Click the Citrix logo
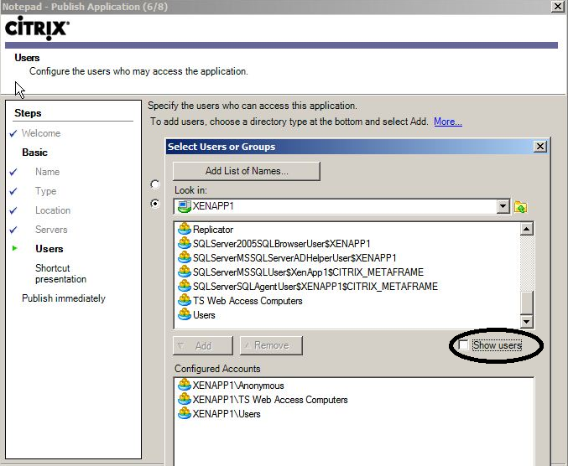568x466 pixels. 37,28
